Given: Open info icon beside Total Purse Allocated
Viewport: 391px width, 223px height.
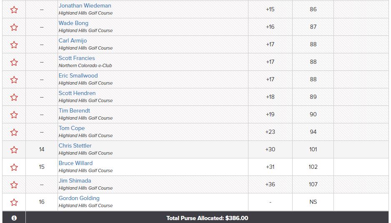Looking at the screenshot, I should click(14, 218).
